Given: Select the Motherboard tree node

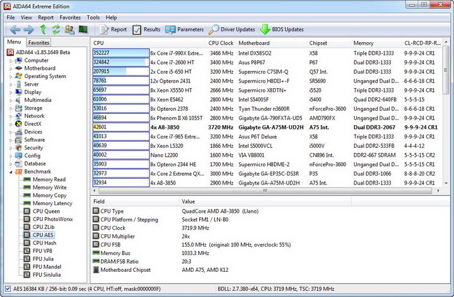Looking at the screenshot, I should click(40, 68).
